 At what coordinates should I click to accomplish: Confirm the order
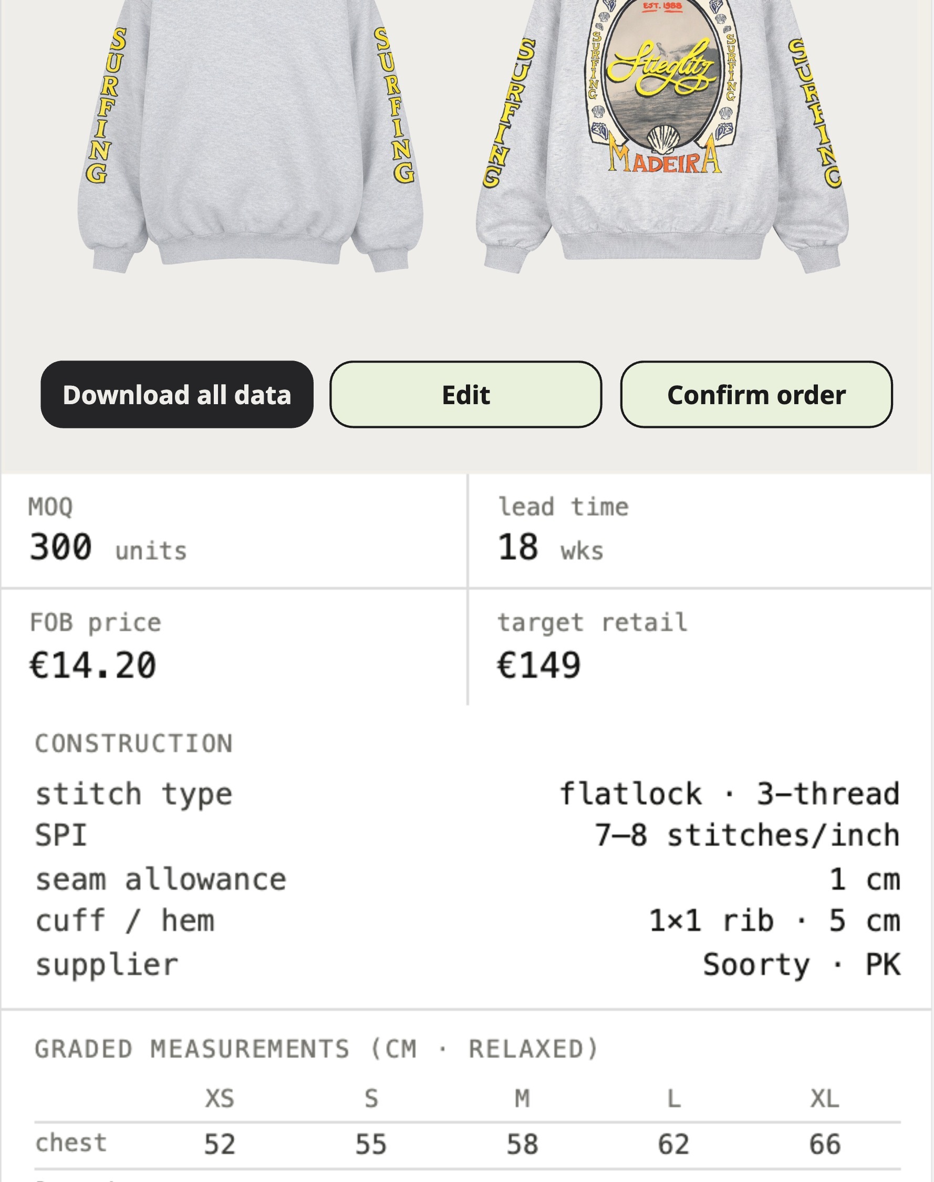pos(756,394)
